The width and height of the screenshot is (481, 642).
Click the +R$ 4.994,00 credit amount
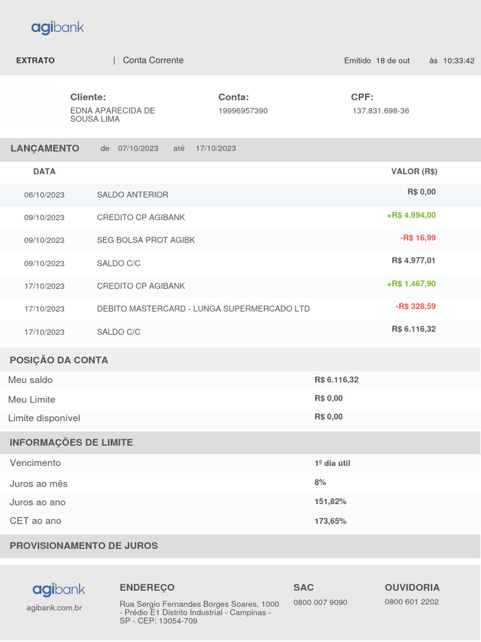pyautogui.click(x=411, y=215)
